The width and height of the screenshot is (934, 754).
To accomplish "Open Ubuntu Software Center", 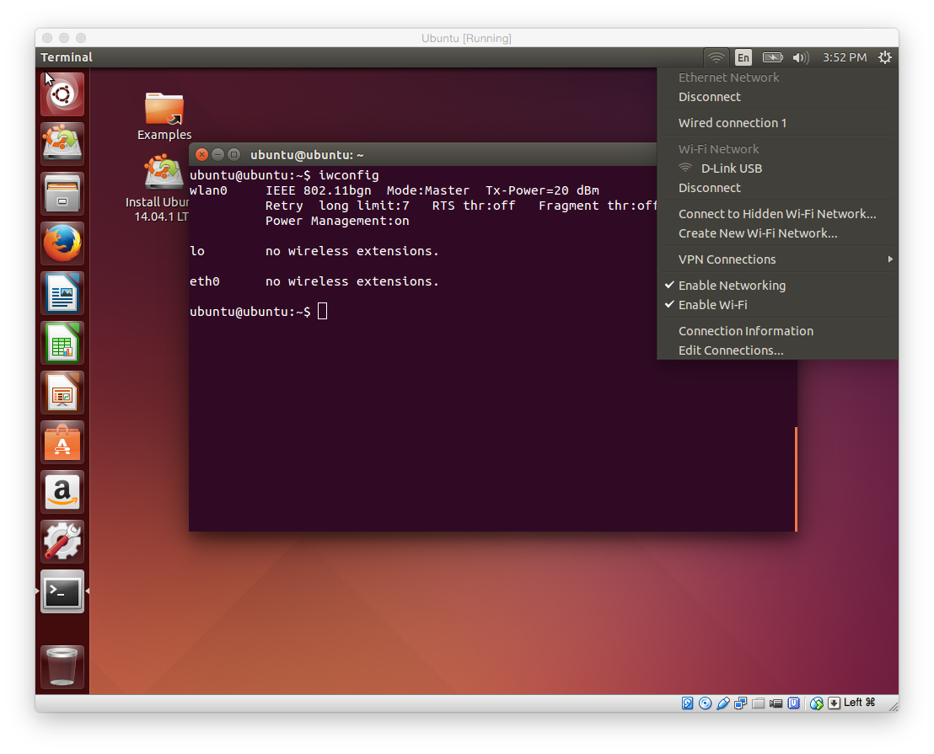I will click(62, 441).
